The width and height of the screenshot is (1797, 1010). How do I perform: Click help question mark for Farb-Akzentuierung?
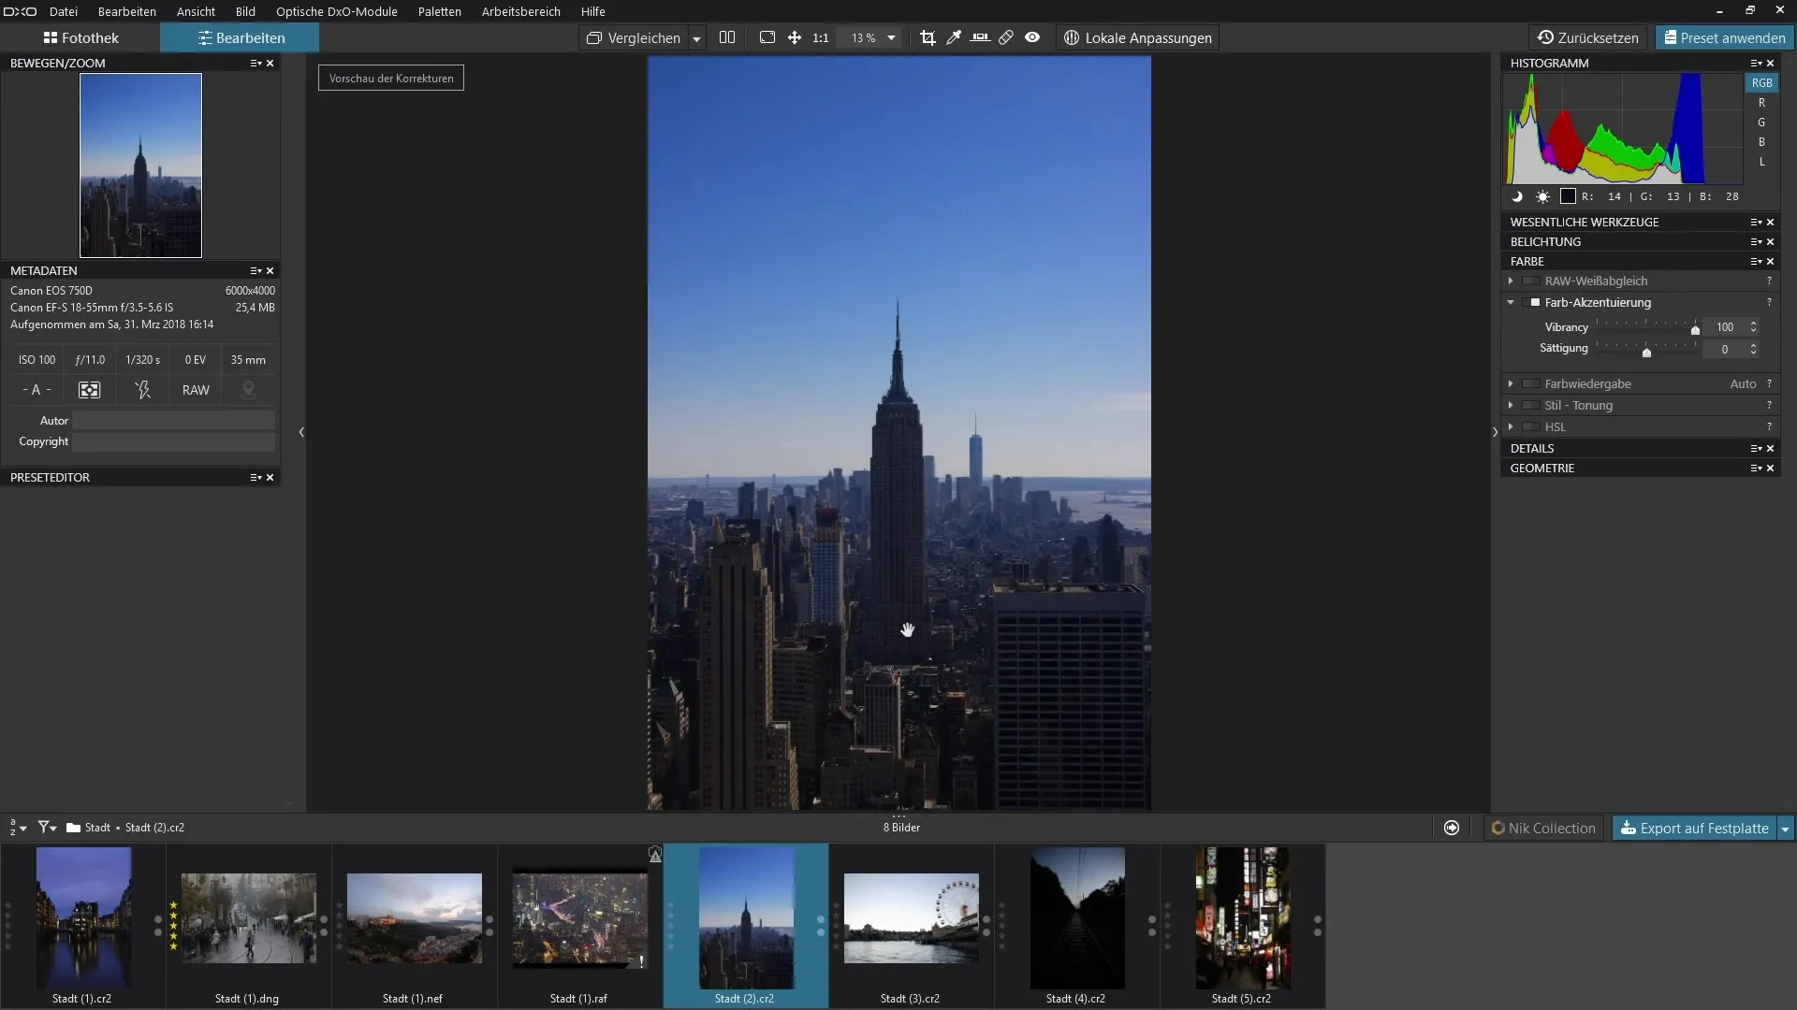(x=1769, y=302)
